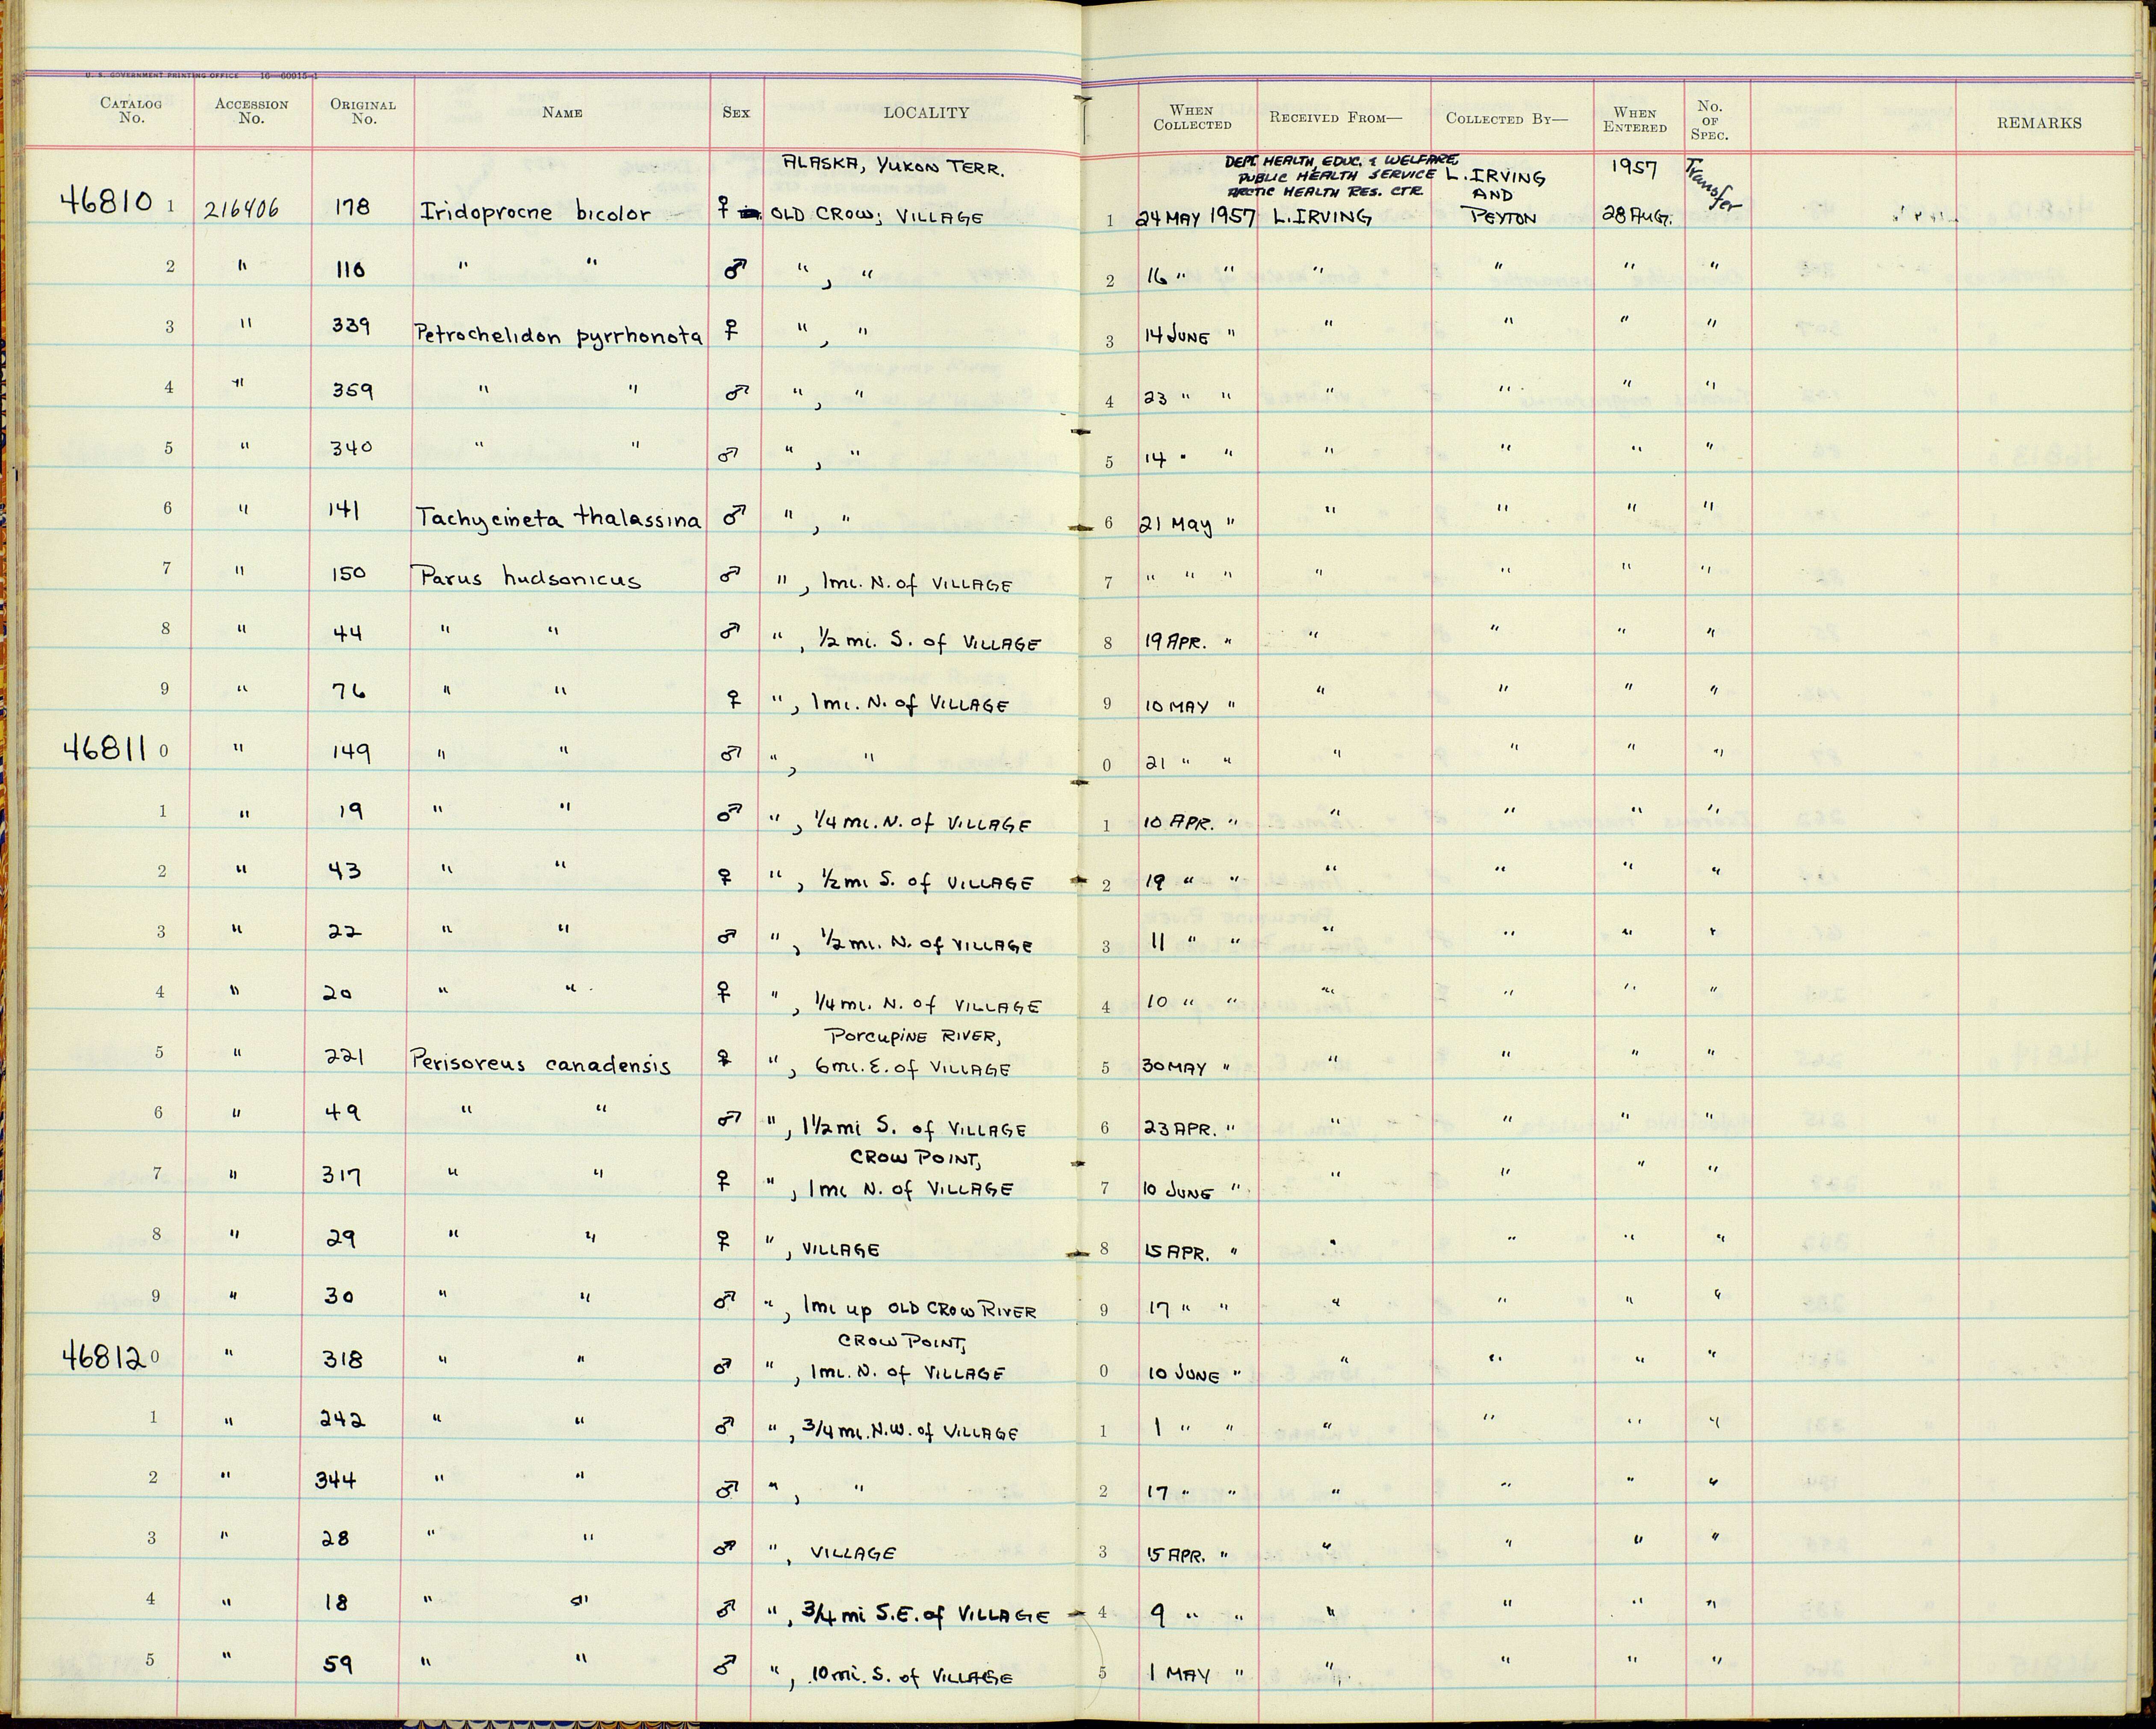Click the Original No. column header
Viewport: 2156px width, 1729px height.
[x=364, y=111]
